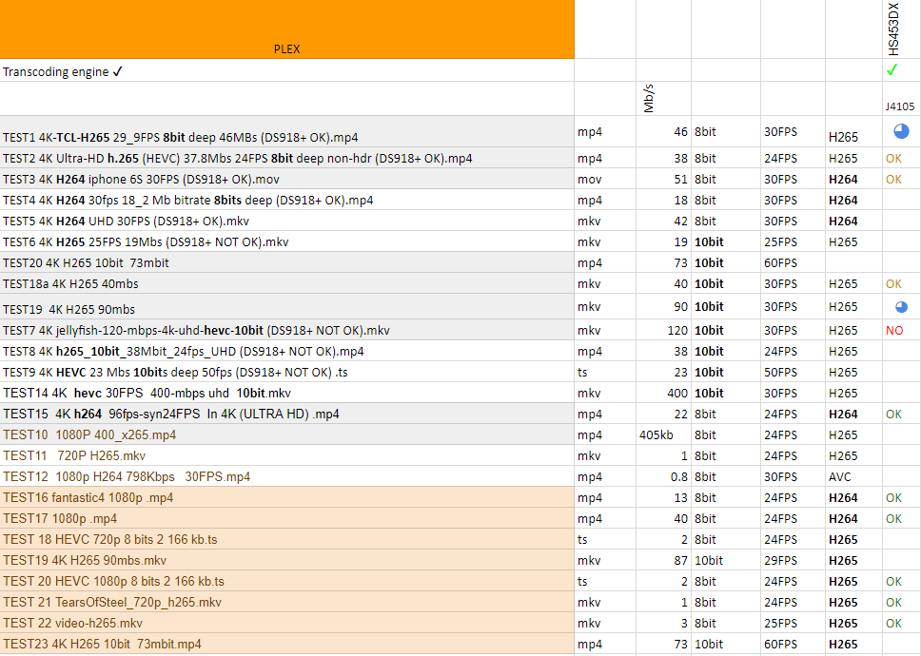Select TEST18a 4K H265 40mbs cell

[286, 283]
